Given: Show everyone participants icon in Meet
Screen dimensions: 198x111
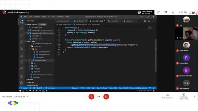Looking at the screenshot, I should tap(158, 12).
